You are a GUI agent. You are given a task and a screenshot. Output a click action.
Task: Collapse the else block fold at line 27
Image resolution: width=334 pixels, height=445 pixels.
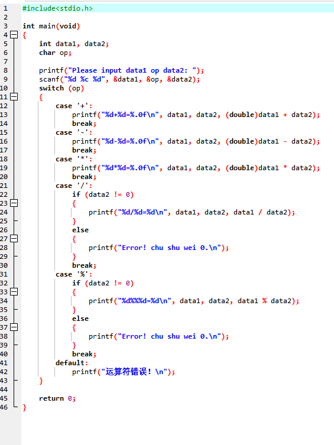click(14, 239)
